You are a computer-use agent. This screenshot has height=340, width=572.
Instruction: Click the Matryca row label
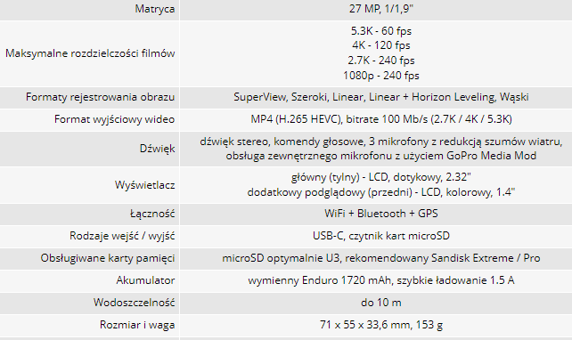155,9
